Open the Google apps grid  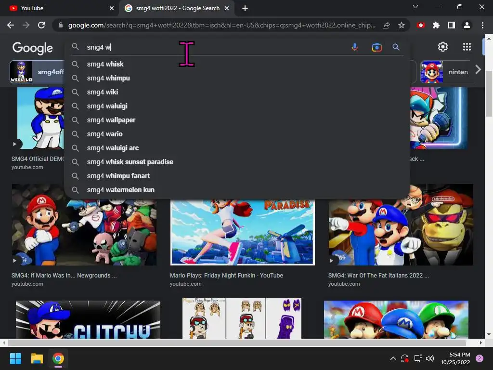click(x=467, y=47)
